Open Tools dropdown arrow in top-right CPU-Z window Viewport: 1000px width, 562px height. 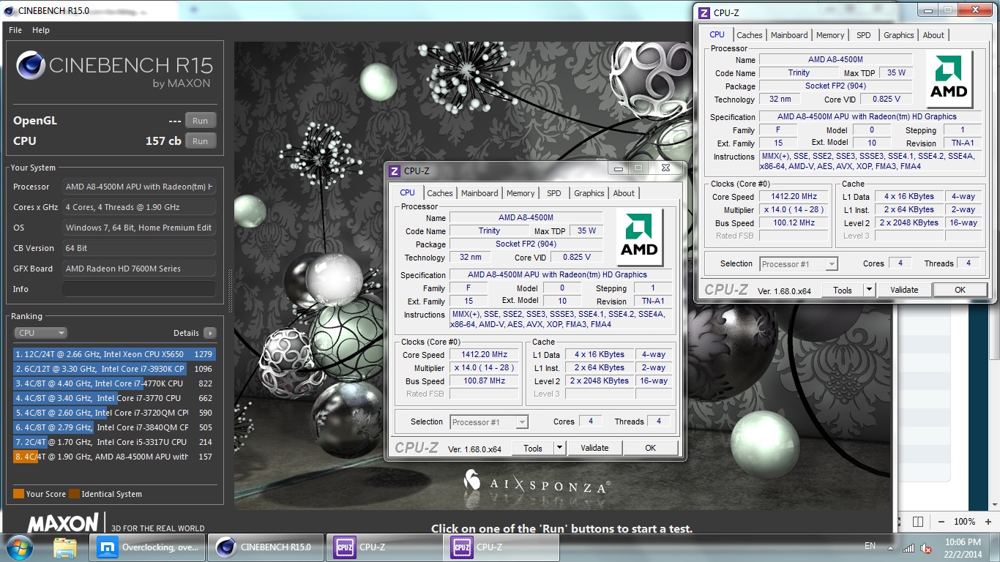click(x=869, y=291)
